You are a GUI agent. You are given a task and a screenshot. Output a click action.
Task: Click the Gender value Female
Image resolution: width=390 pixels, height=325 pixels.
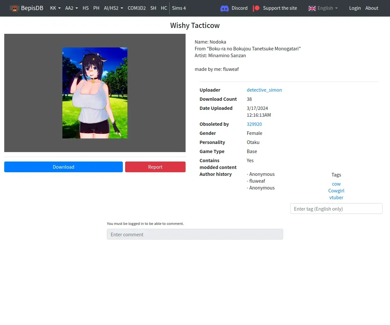point(254,133)
